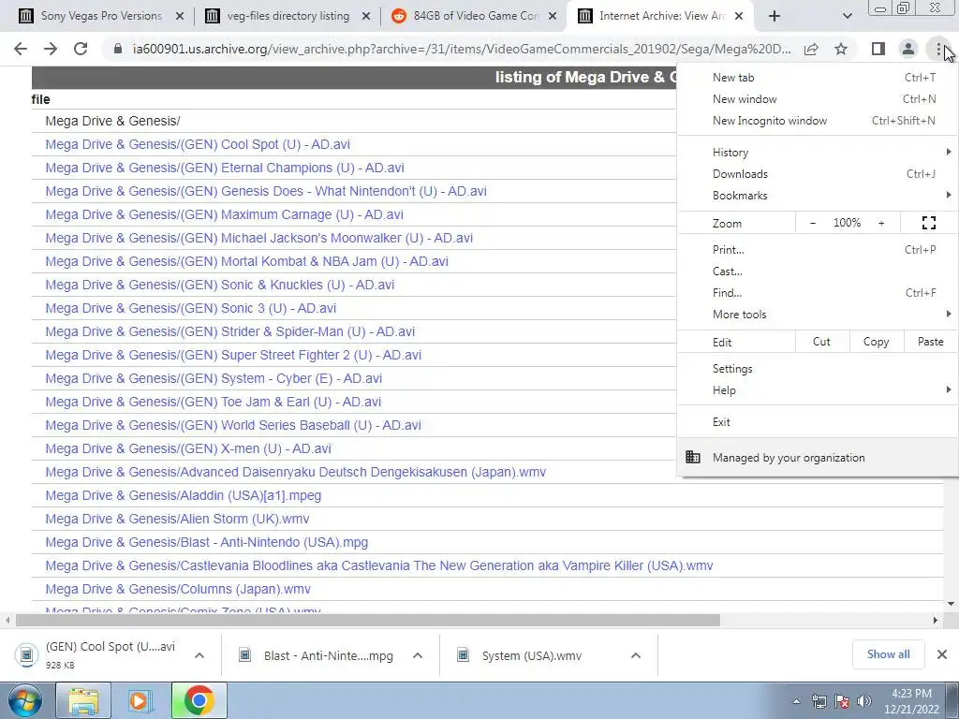This screenshot has height=719, width=959.
Task: Open Aladdin (USA)[a1].mpeg link
Action: pyautogui.click(x=184, y=496)
